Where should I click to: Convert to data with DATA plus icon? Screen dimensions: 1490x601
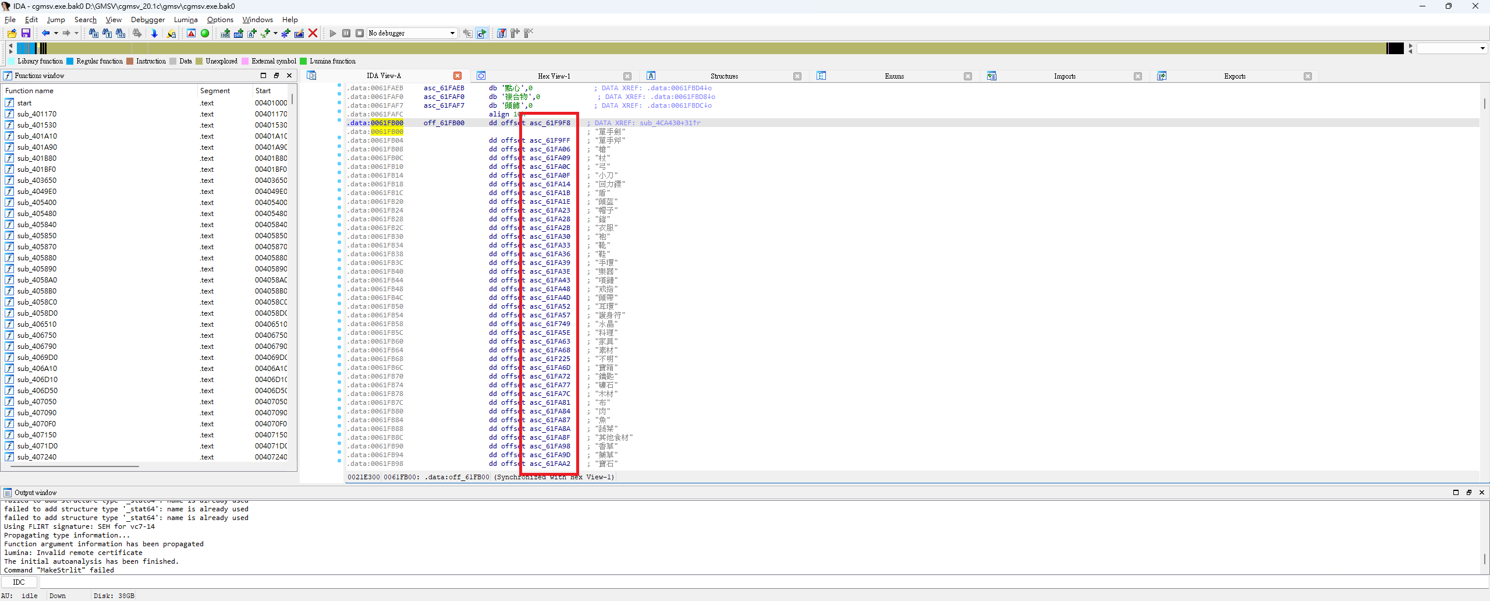[239, 33]
